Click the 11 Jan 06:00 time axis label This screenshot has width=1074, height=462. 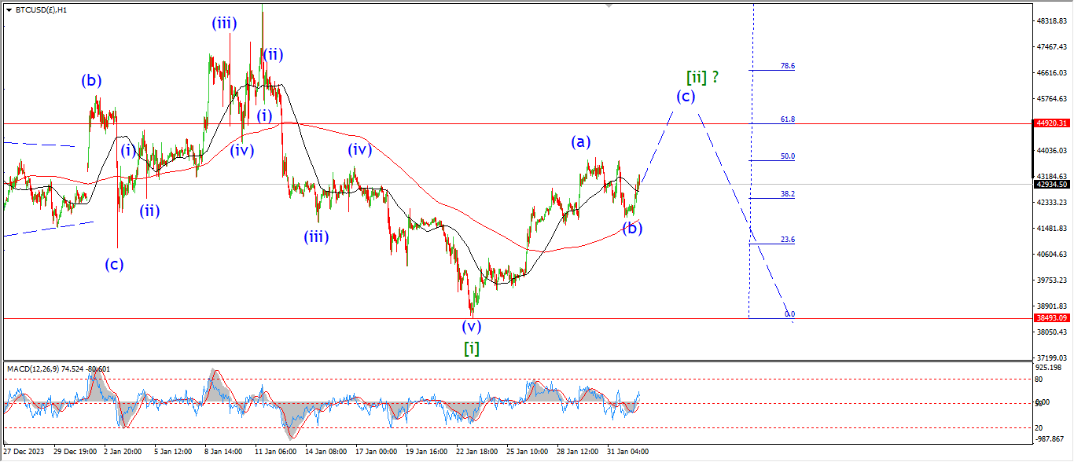coord(274,452)
